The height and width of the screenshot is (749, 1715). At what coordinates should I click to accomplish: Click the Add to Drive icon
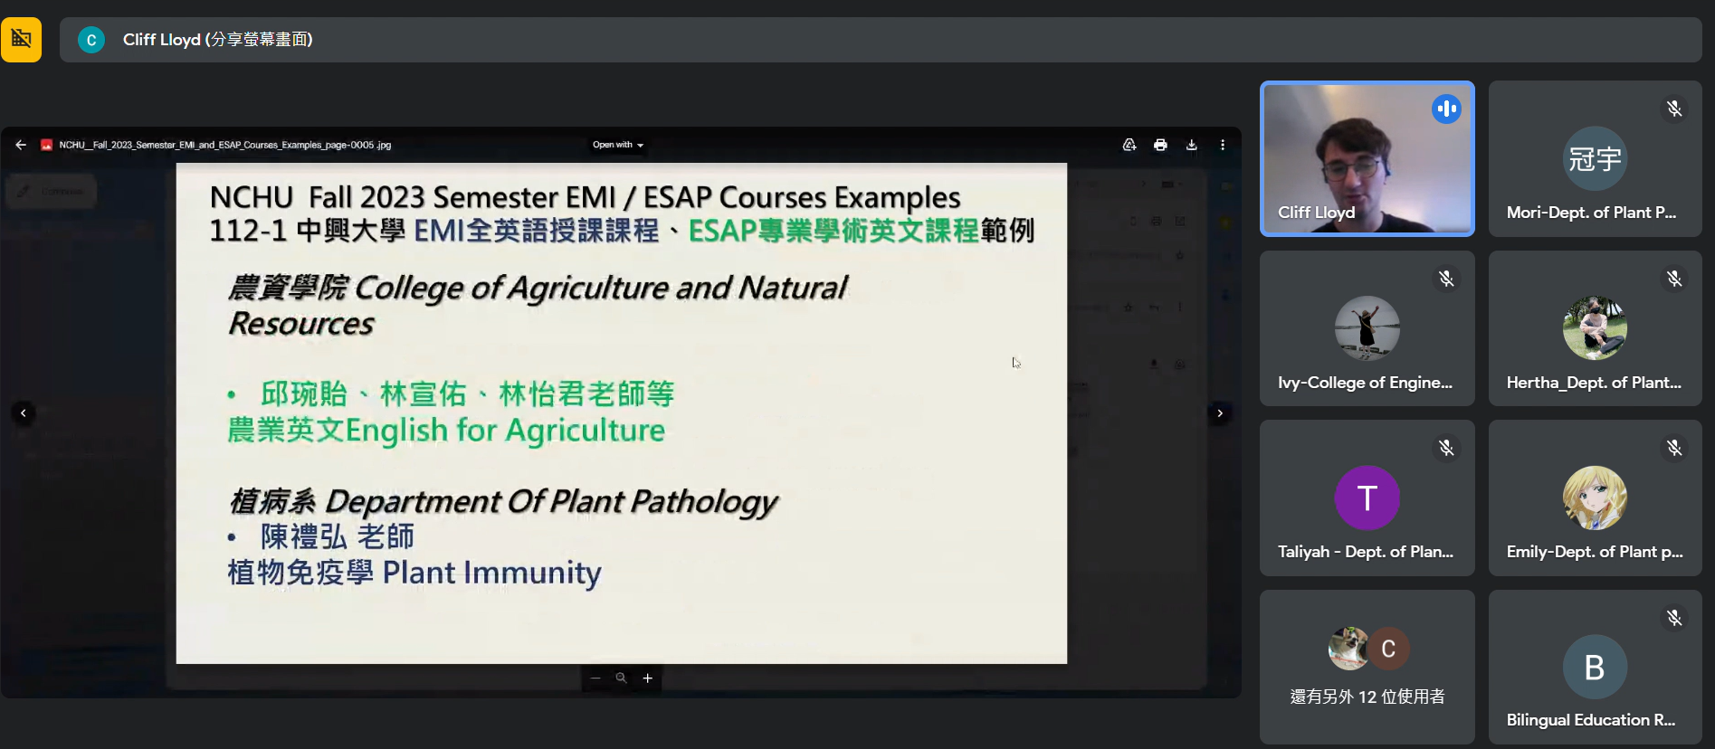[x=1129, y=145]
